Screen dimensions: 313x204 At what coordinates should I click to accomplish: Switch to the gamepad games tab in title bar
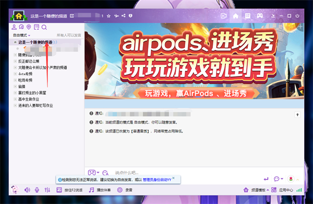[x=260, y=16]
